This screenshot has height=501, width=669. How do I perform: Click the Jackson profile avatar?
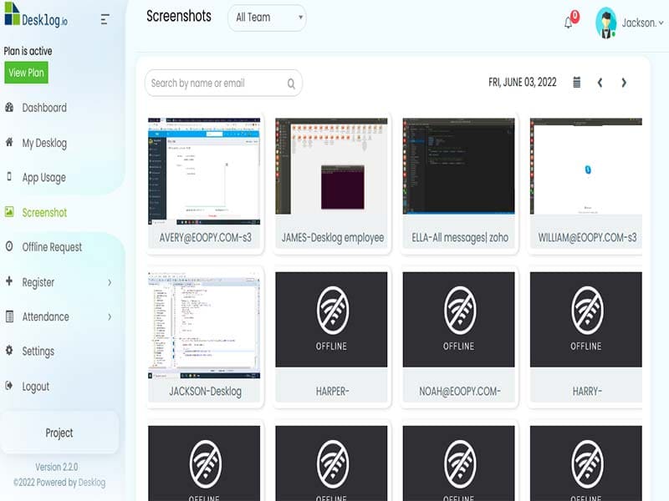point(605,23)
